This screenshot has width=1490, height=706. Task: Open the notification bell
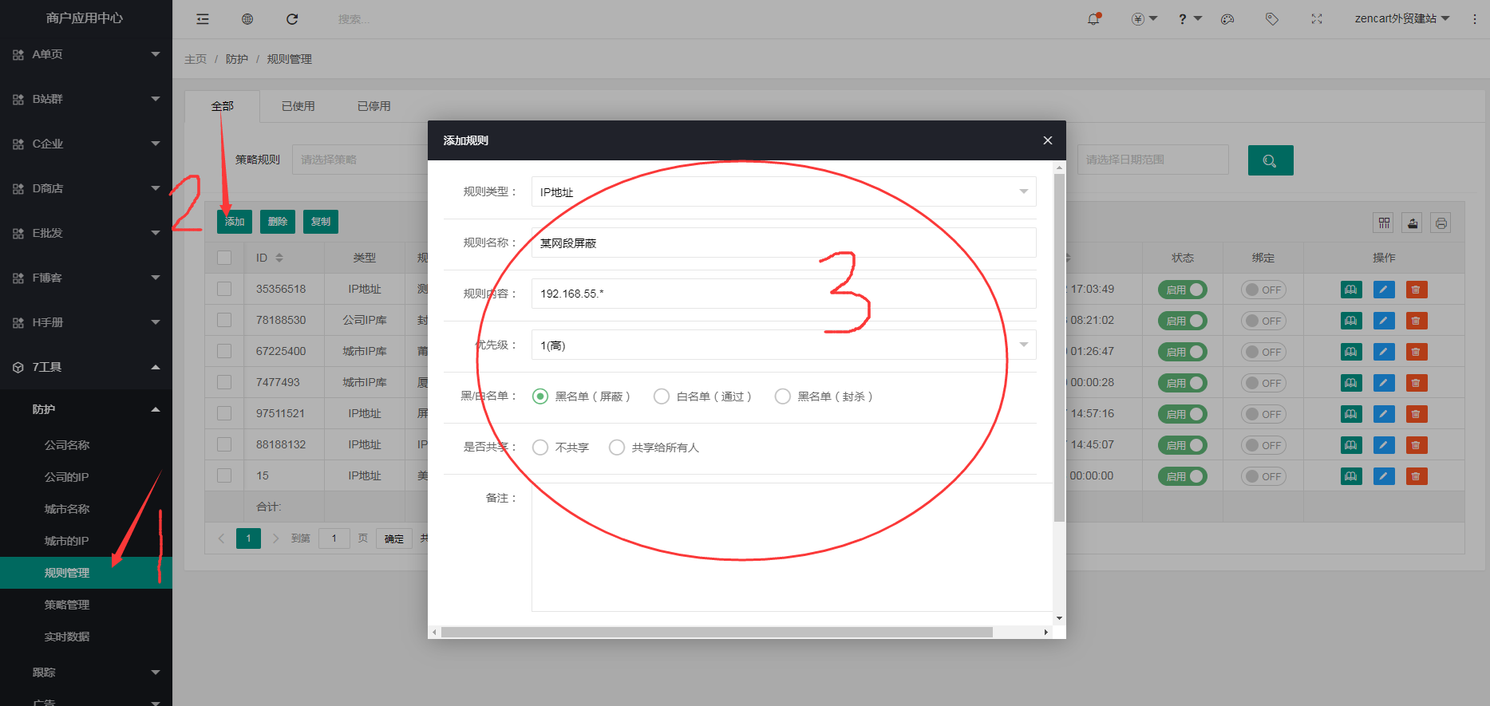tap(1093, 19)
